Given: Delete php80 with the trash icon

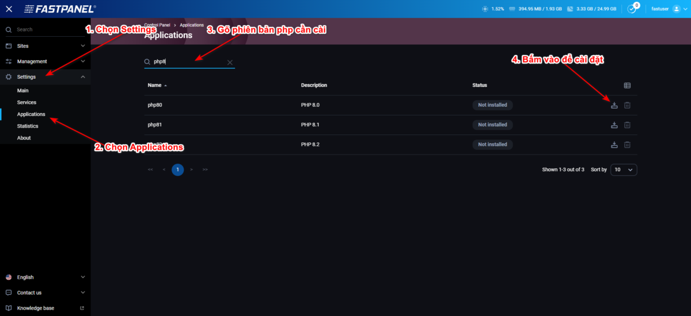Looking at the screenshot, I should [x=628, y=105].
